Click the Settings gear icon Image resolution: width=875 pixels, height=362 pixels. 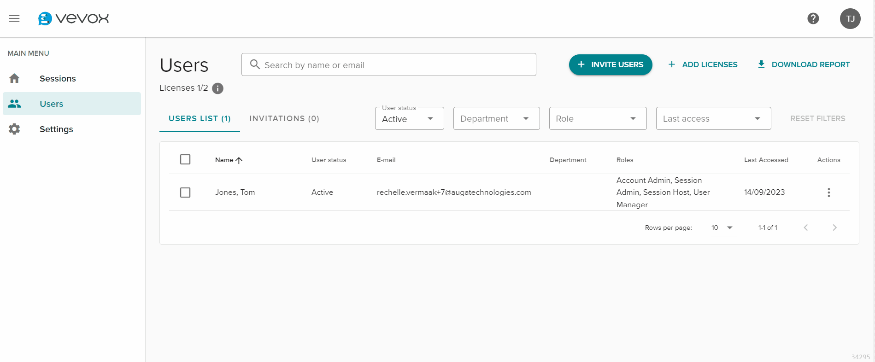tap(14, 129)
